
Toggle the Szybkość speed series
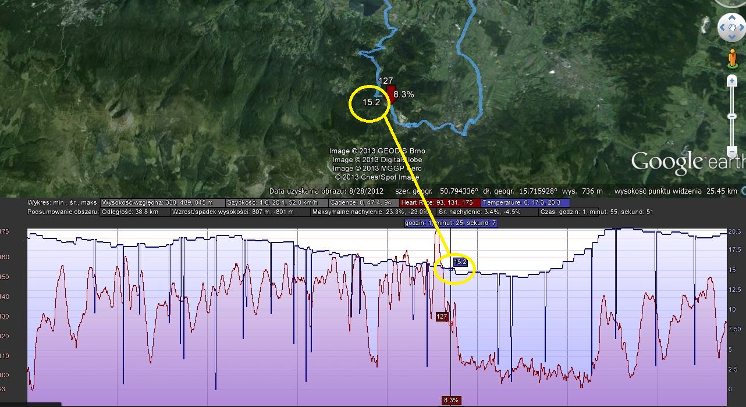pyautogui.click(x=276, y=202)
